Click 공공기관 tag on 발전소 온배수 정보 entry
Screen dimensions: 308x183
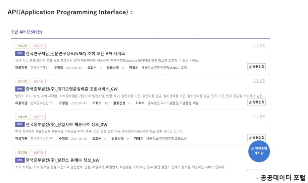pos(38,152)
